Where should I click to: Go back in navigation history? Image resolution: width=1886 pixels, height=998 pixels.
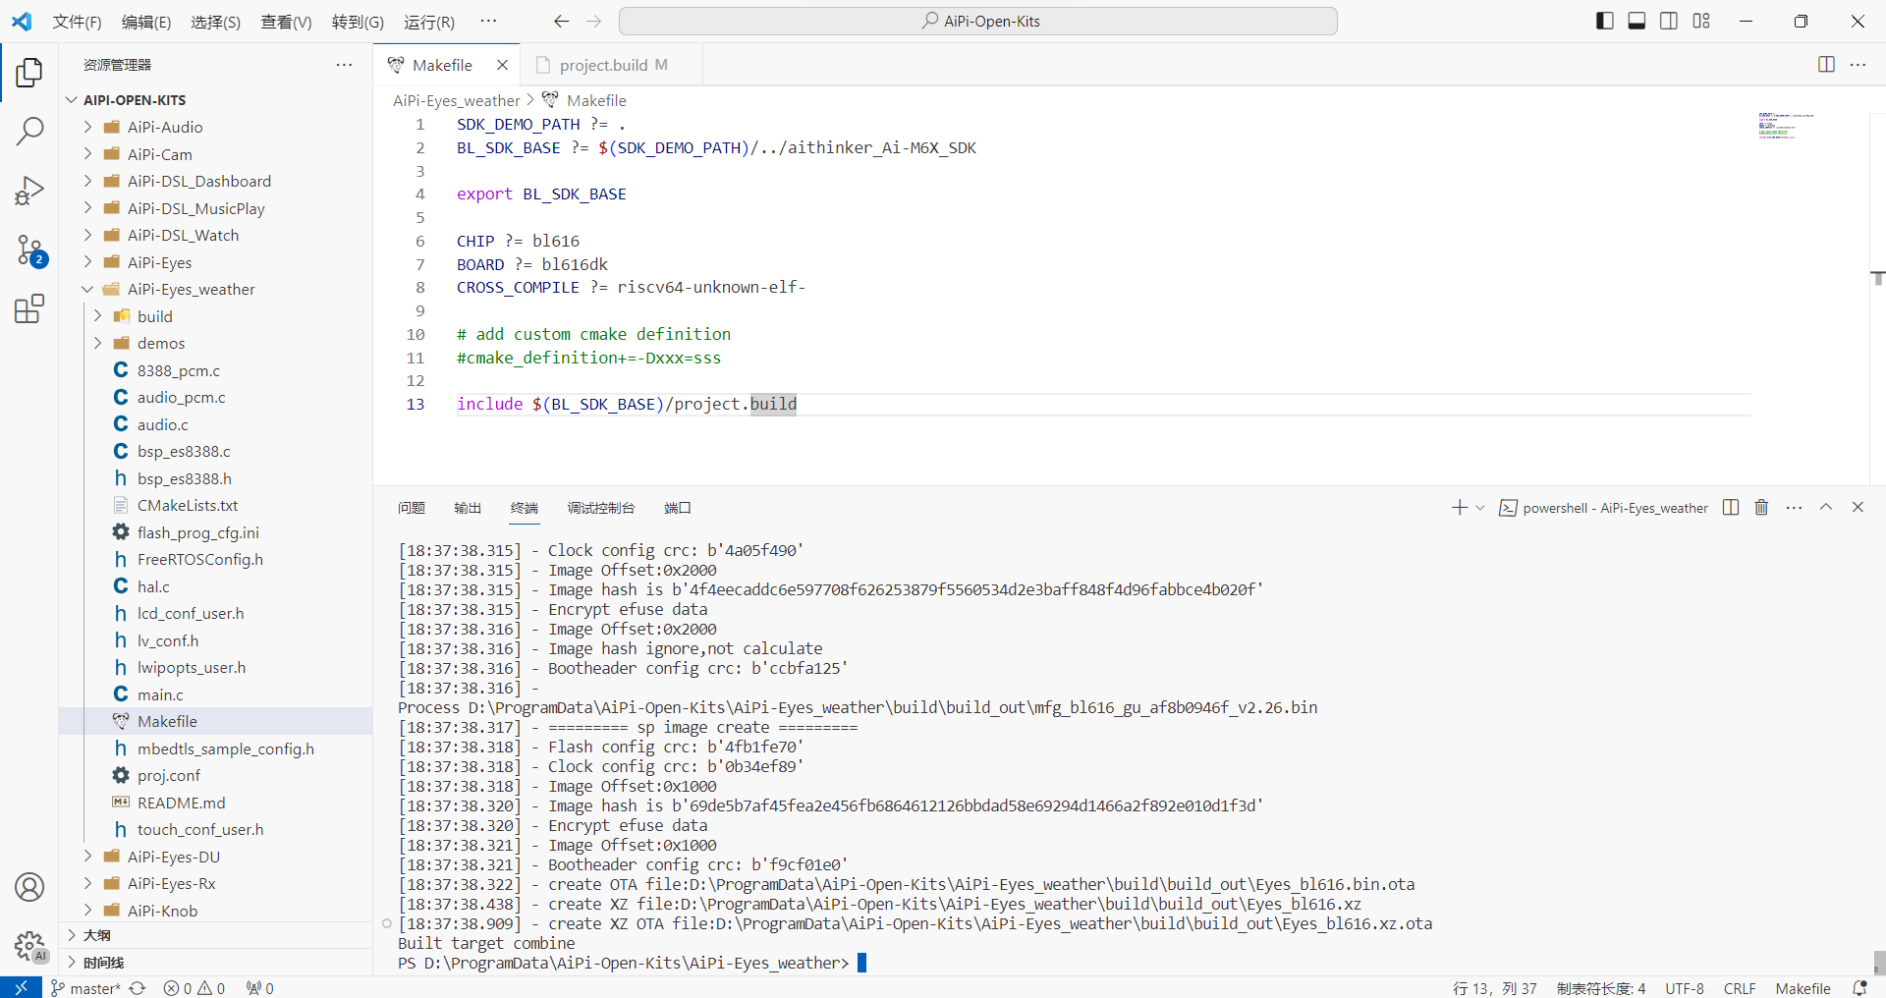[561, 22]
